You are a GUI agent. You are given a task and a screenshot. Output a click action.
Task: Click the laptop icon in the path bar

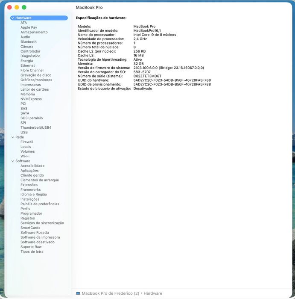[78, 293]
